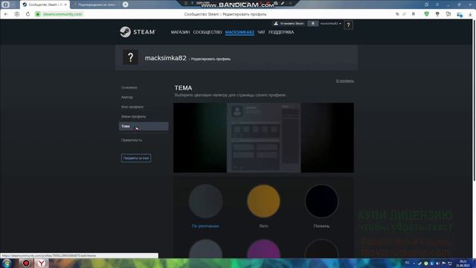Click the bookmark icon in the address bar
This screenshot has width=476, height=268.
(414, 14)
